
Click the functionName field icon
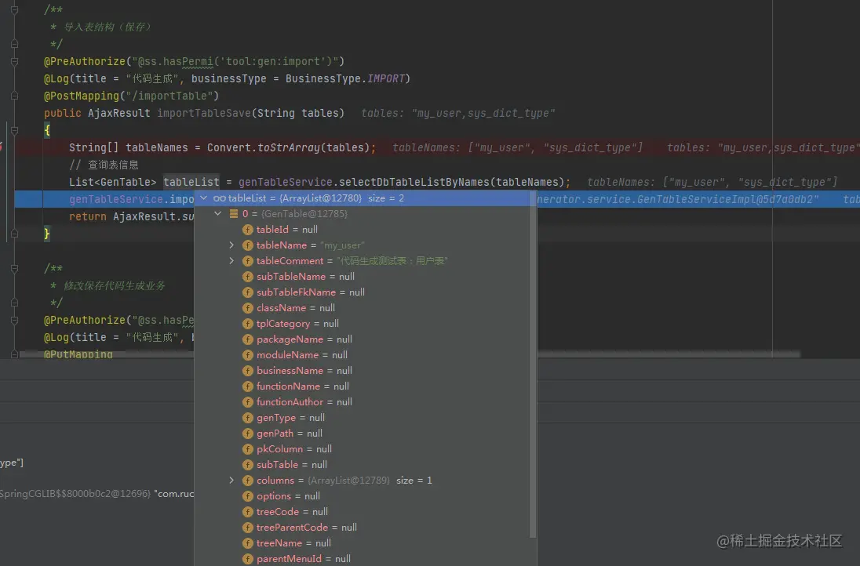tap(248, 386)
